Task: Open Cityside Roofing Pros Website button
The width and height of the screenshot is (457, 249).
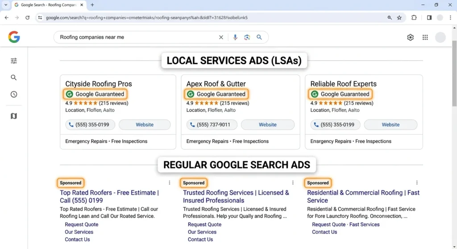Action: coord(145,125)
